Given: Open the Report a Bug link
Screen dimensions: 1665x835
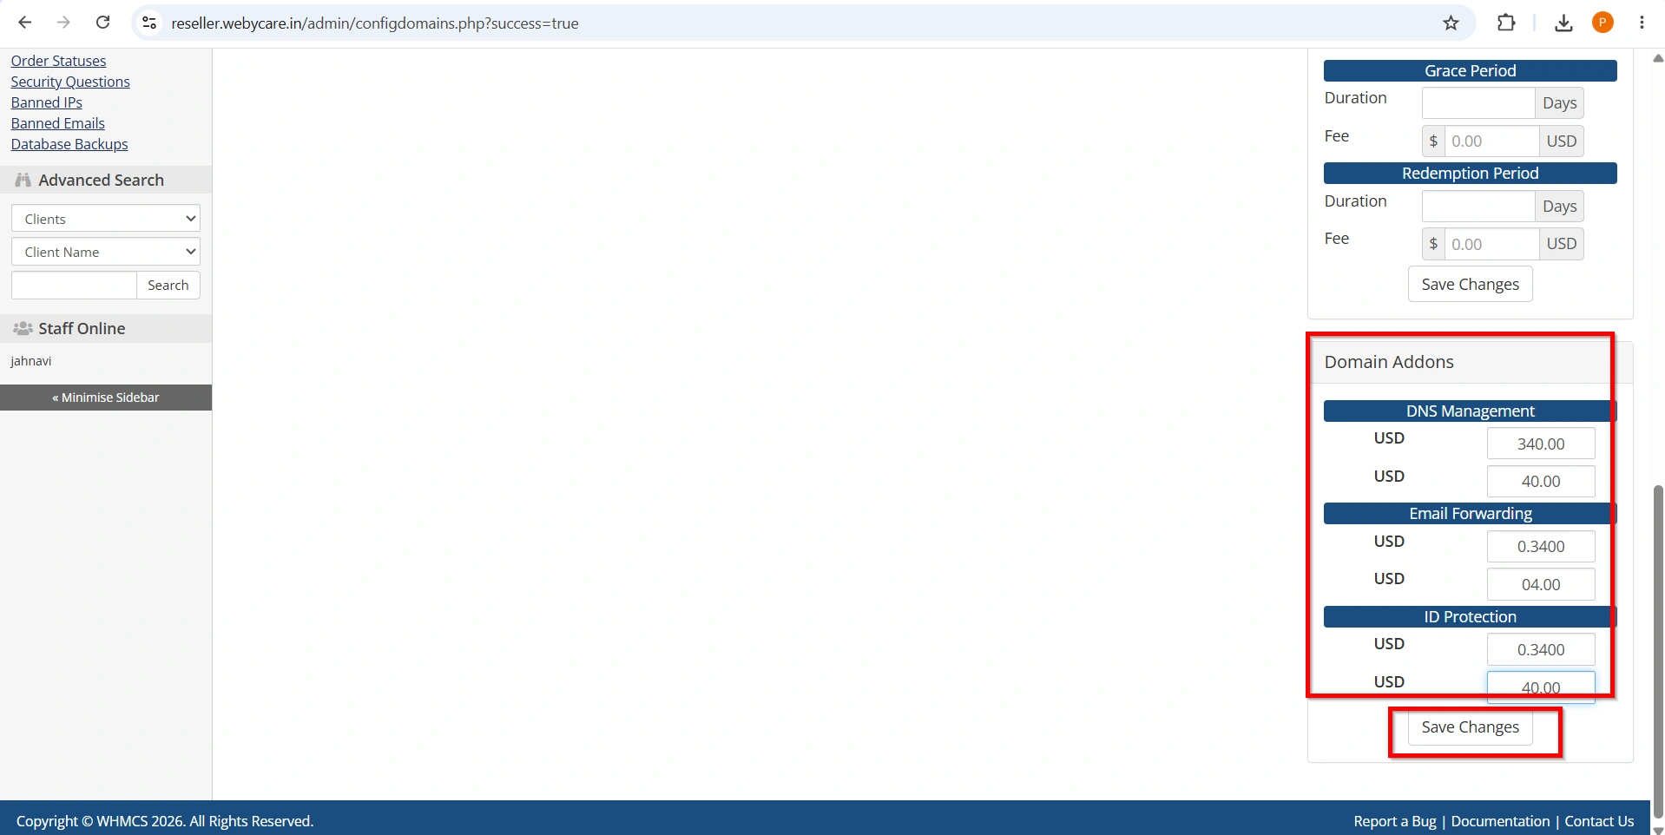Looking at the screenshot, I should pyautogui.click(x=1394, y=821).
